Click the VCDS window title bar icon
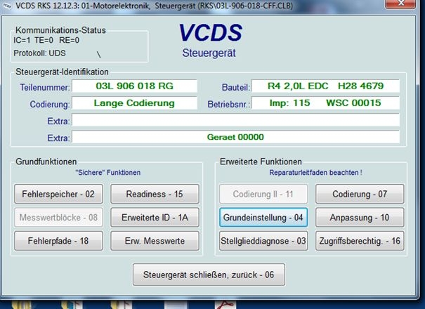This screenshot has width=425, height=309. pyautogui.click(x=7, y=6)
